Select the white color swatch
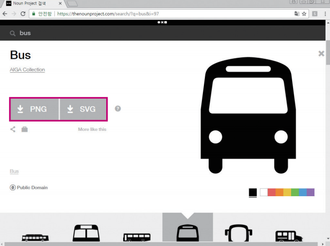 click(264, 192)
